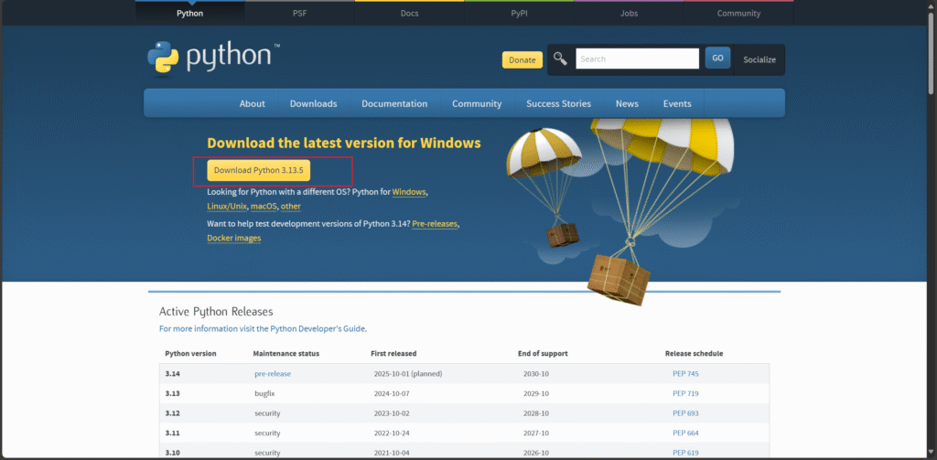Click the Donate button
Screen dimensions: 937x460
(522, 59)
